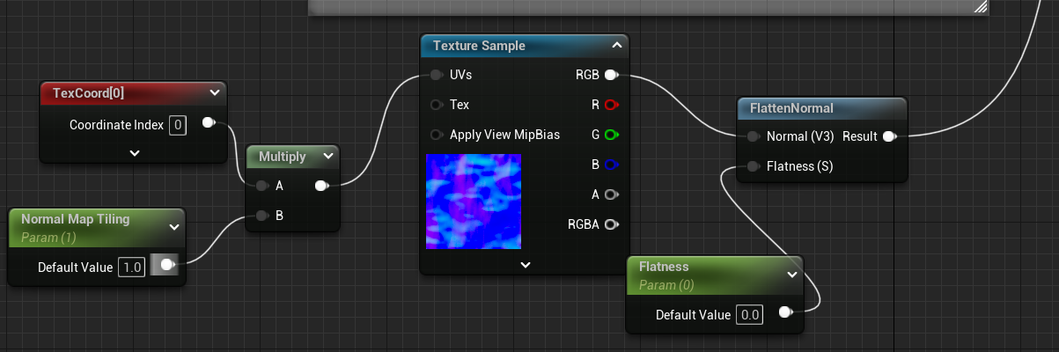Screen dimensions: 1059x352
Task: Click the Apply View MipBias input pin
Action: pyautogui.click(x=437, y=135)
